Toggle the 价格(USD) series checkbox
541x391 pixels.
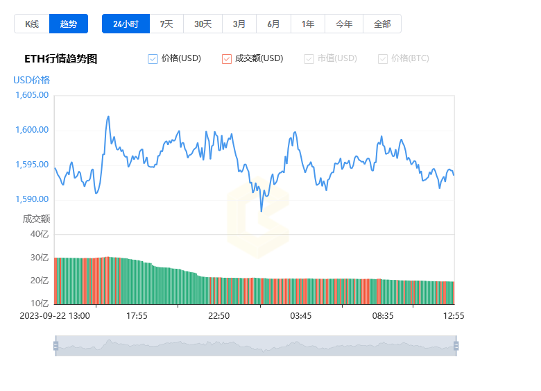[153, 59]
